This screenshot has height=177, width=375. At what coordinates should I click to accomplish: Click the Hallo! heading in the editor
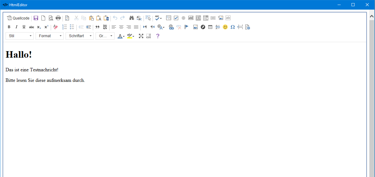point(19,55)
